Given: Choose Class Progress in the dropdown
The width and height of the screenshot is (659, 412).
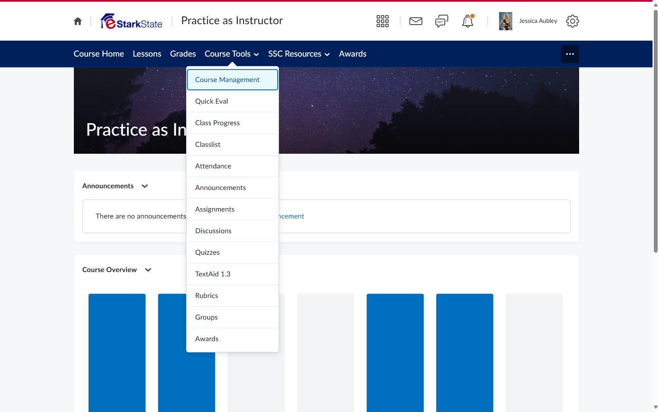Looking at the screenshot, I should pyautogui.click(x=232, y=123).
